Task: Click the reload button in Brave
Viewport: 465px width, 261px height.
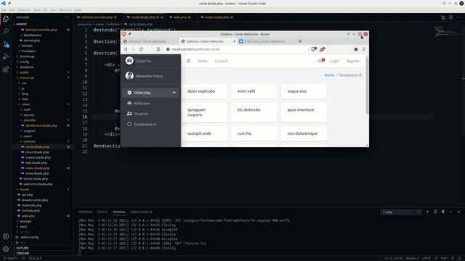Action: point(141,49)
